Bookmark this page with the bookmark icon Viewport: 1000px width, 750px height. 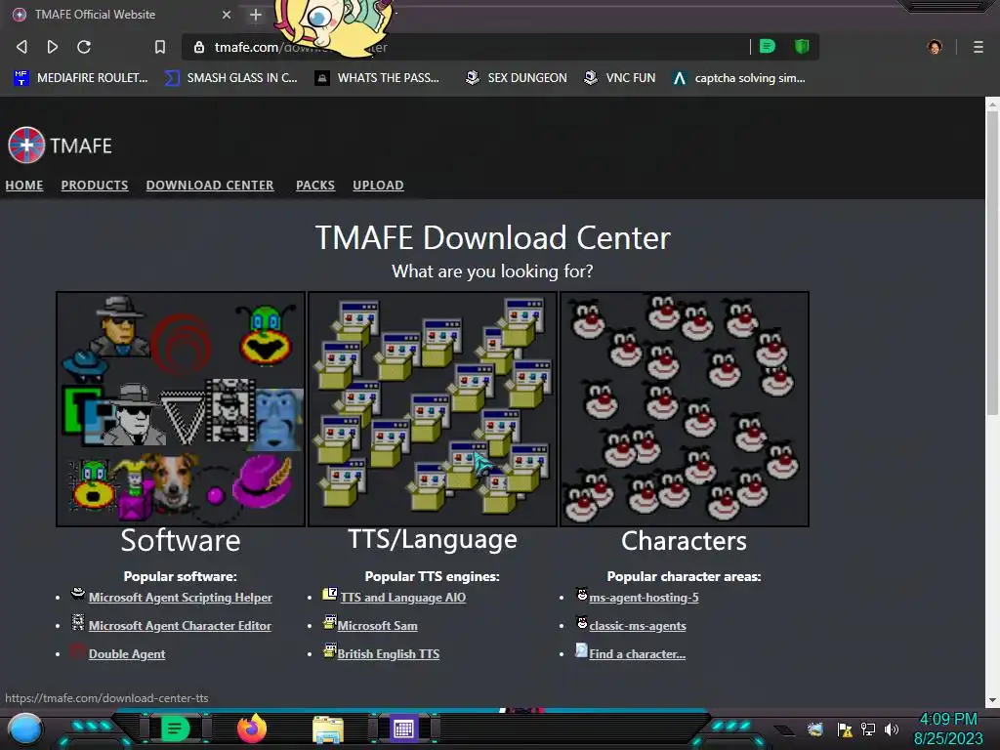(160, 47)
